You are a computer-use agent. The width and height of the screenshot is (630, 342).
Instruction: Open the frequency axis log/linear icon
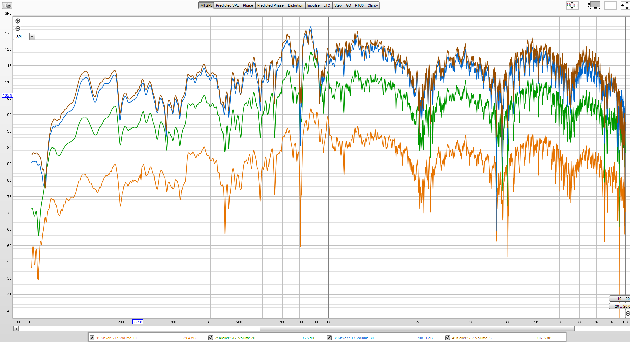611,5
